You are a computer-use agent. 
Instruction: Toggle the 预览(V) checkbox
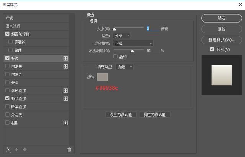[x=212, y=49]
